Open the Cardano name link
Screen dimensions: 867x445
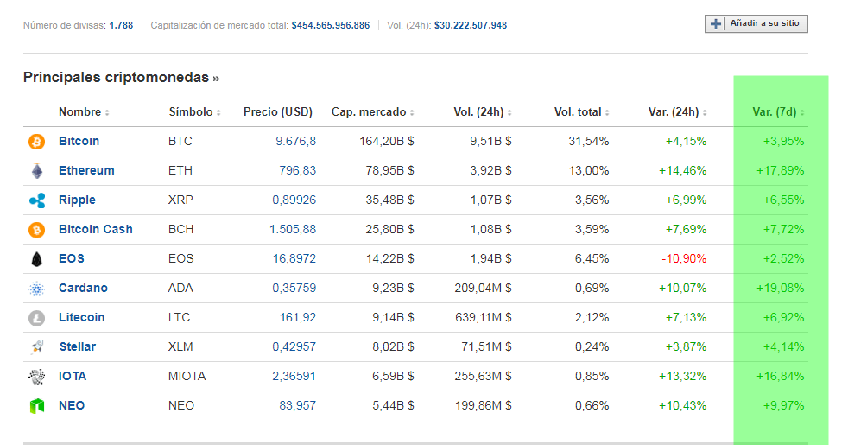coord(83,289)
